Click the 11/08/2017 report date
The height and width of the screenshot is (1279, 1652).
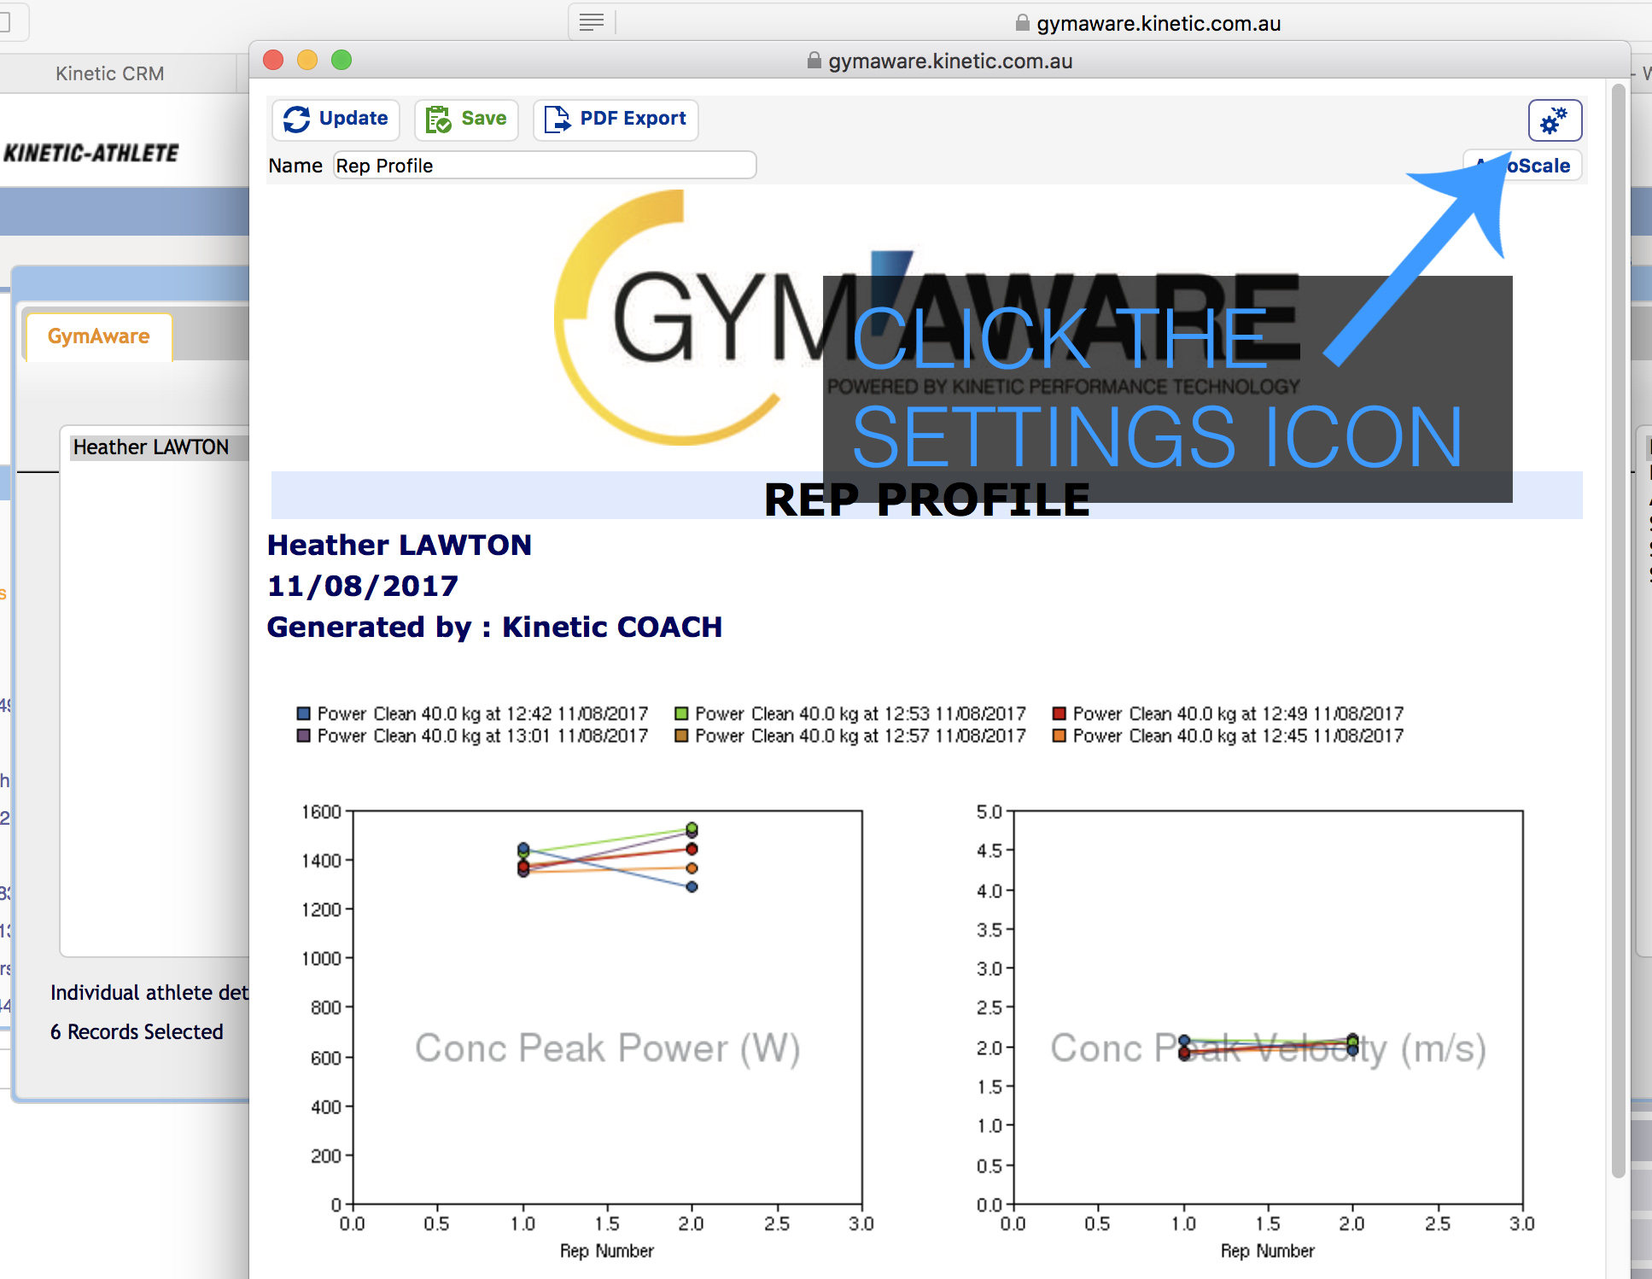363,586
